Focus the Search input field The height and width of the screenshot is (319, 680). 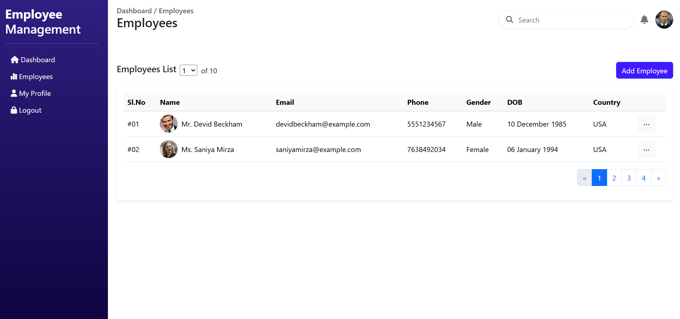[572, 20]
